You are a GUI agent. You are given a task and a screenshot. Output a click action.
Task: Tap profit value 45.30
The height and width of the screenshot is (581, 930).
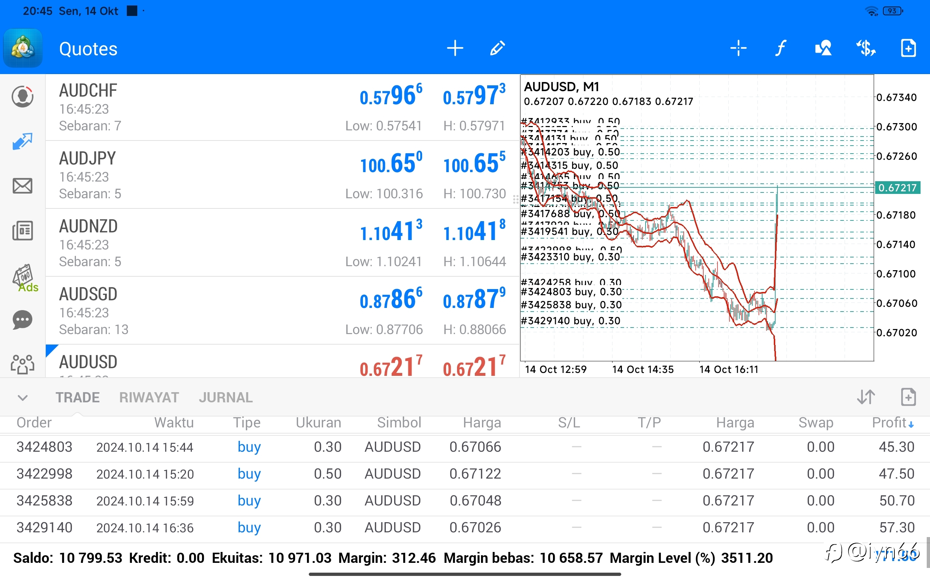click(x=897, y=447)
